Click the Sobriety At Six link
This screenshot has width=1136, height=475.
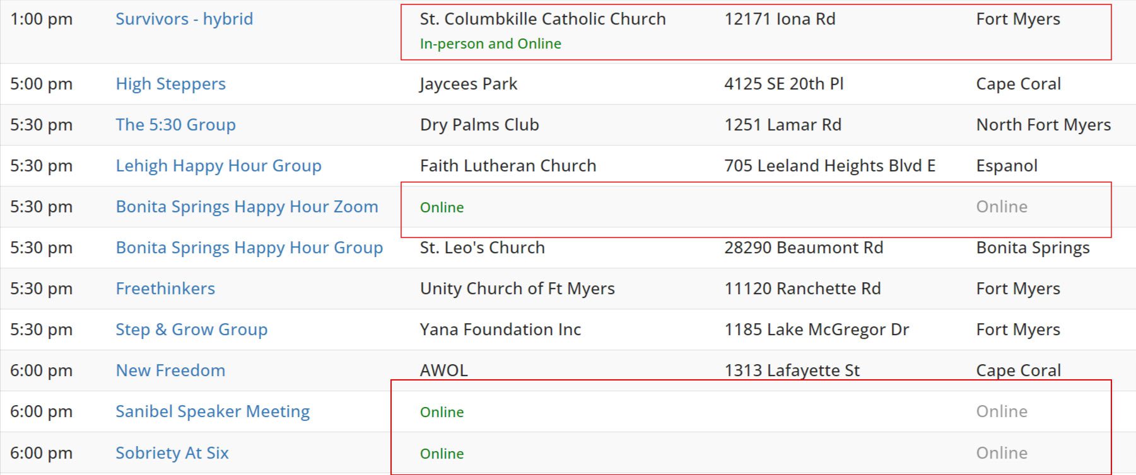172,453
